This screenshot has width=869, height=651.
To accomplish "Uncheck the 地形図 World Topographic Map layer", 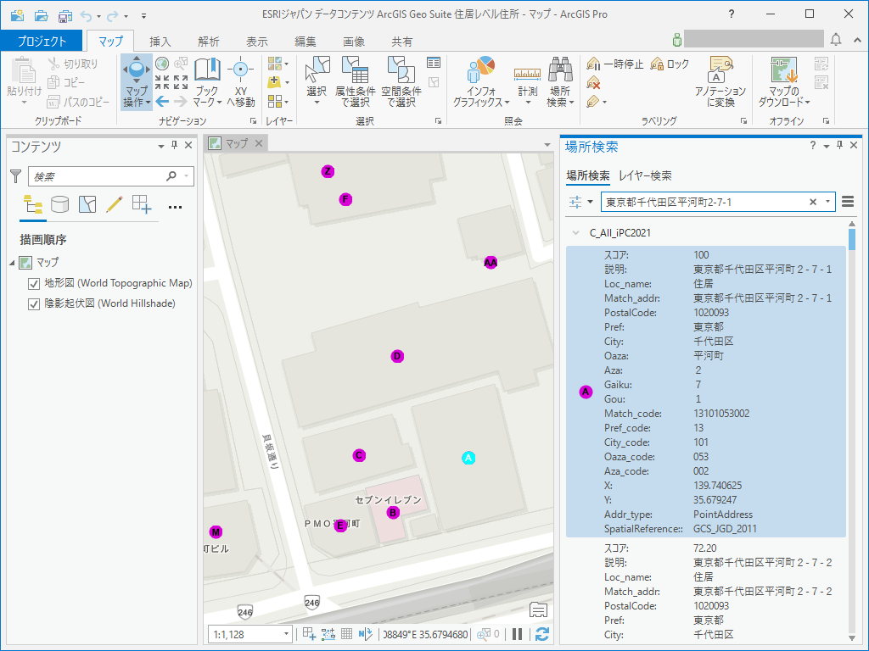I will pyautogui.click(x=35, y=283).
